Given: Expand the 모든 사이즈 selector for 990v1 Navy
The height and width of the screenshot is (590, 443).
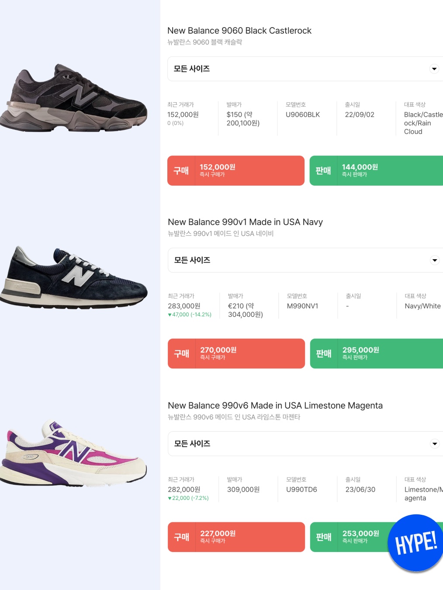Looking at the screenshot, I should tap(305, 260).
